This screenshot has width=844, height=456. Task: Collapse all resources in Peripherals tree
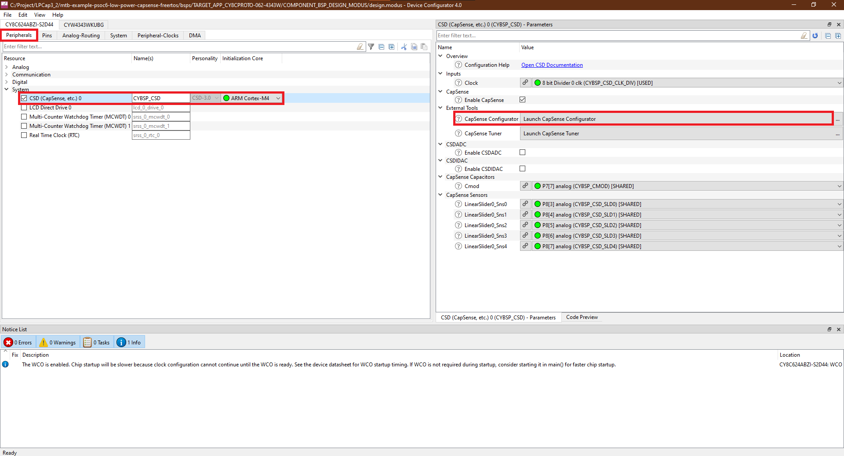[x=382, y=47]
